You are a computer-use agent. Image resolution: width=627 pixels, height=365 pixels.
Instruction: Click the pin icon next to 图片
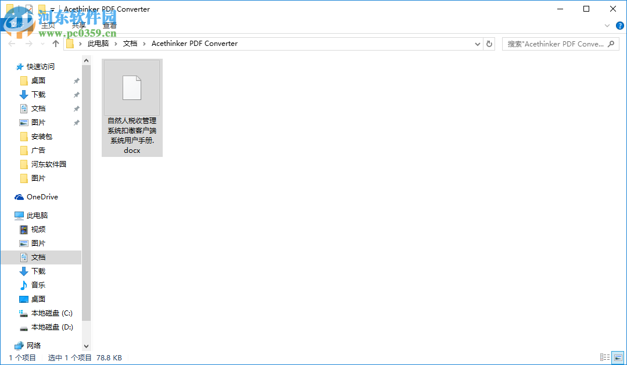pyautogui.click(x=75, y=122)
